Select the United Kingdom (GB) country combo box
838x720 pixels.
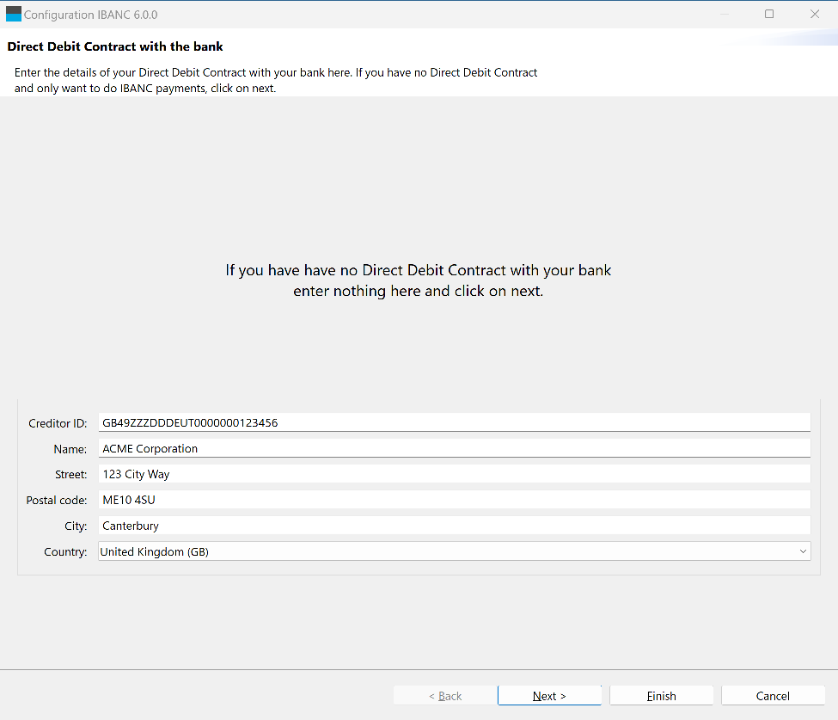[455, 551]
